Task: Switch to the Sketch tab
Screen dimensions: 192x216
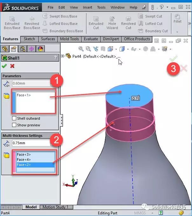Action: [29, 39]
